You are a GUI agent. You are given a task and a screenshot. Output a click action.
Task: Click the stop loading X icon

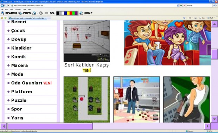coord(184,6)
